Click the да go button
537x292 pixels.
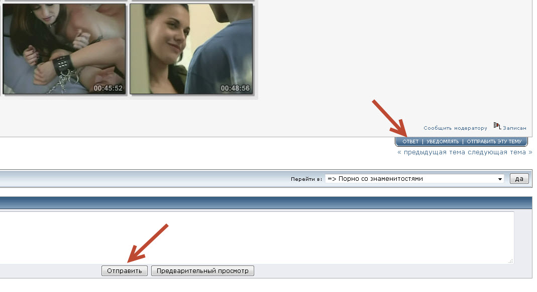519,179
